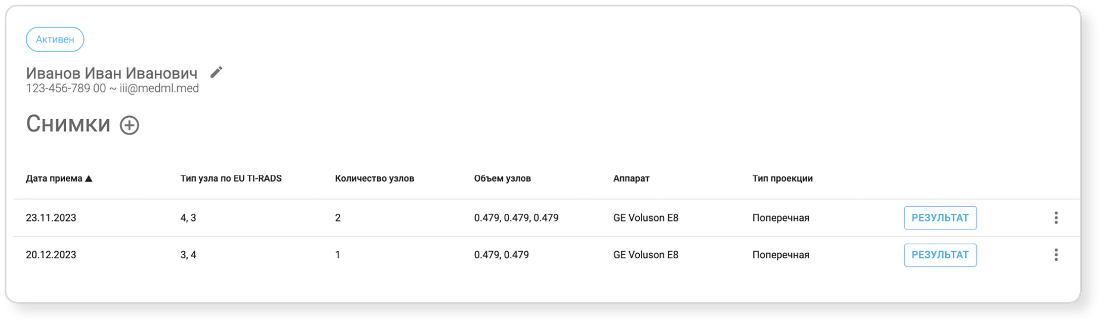Open РЕЗУЛЬТАТ for the 20.12.2023 scan
Screen dimensions: 1103x325
click(x=940, y=255)
